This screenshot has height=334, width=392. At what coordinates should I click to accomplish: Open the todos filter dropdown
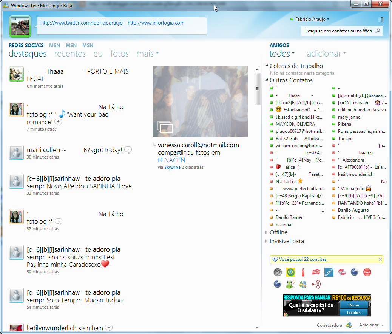pyautogui.click(x=282, y=54)
